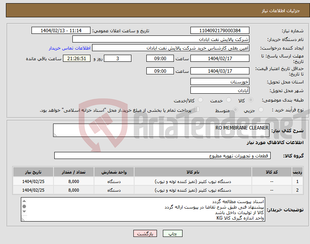Image resolution: width=310 pixels, height=244 pixels.
Task: Click the buyer note line کالا از تولیدات داخل باشد
Action: coord(239,213)
